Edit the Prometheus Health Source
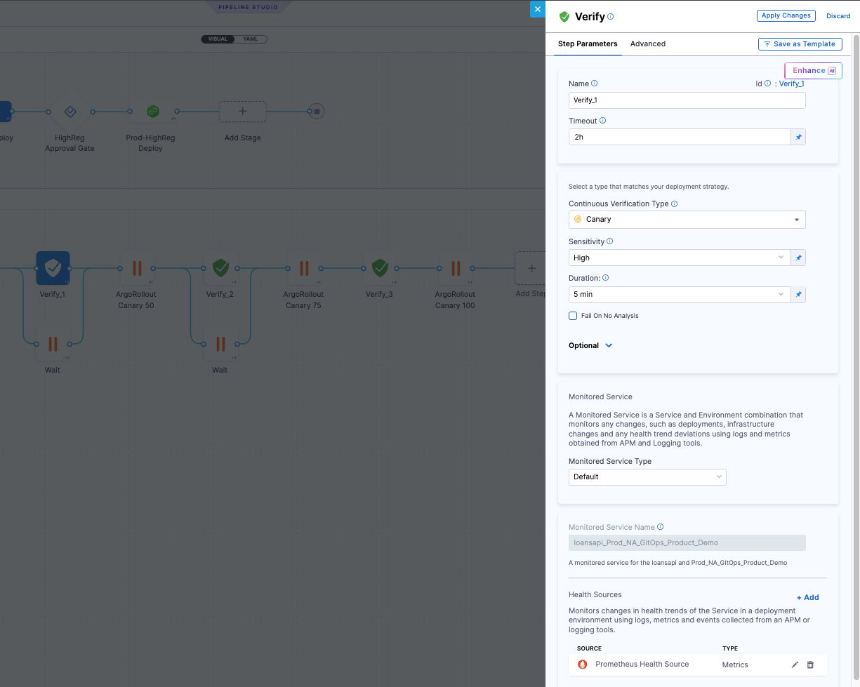The image size is (860, 687). (x=795, y=665)
